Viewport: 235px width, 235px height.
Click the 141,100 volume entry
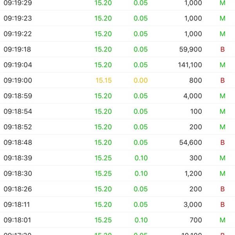(190, 65)
